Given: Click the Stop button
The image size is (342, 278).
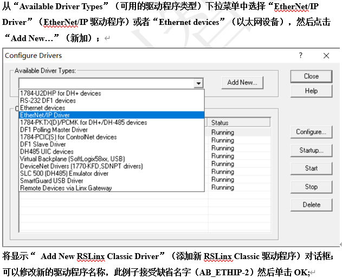Looking at the screenshot, I should pyautogui.click(x=311, y=187).
